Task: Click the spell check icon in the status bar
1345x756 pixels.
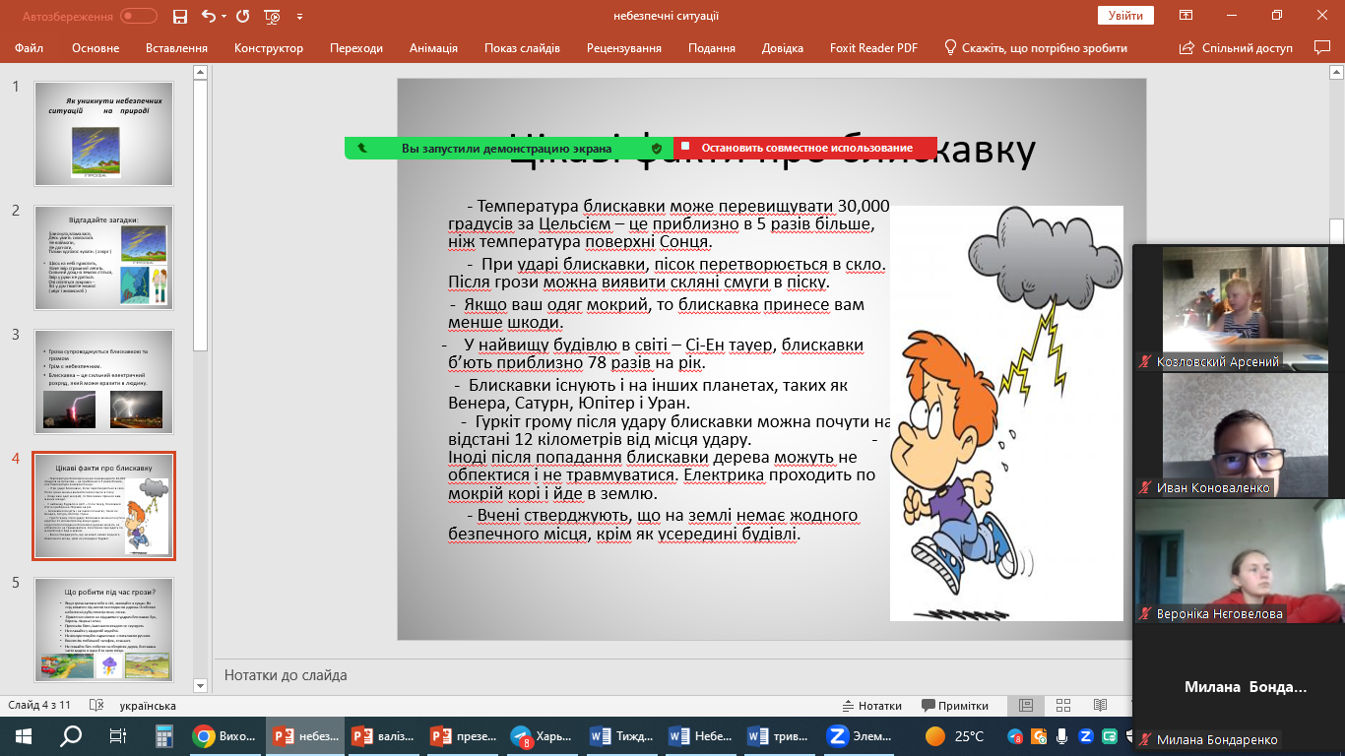Action: click(96, 706)
